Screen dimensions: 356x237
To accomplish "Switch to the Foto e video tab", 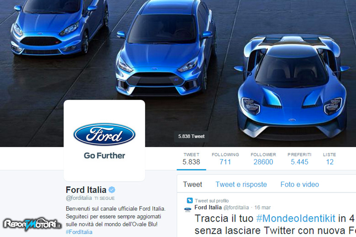I will click(300, 185).
